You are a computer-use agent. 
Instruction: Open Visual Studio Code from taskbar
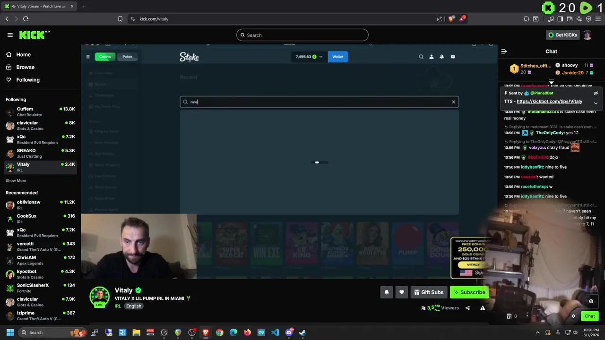click(x=275, y=332)
